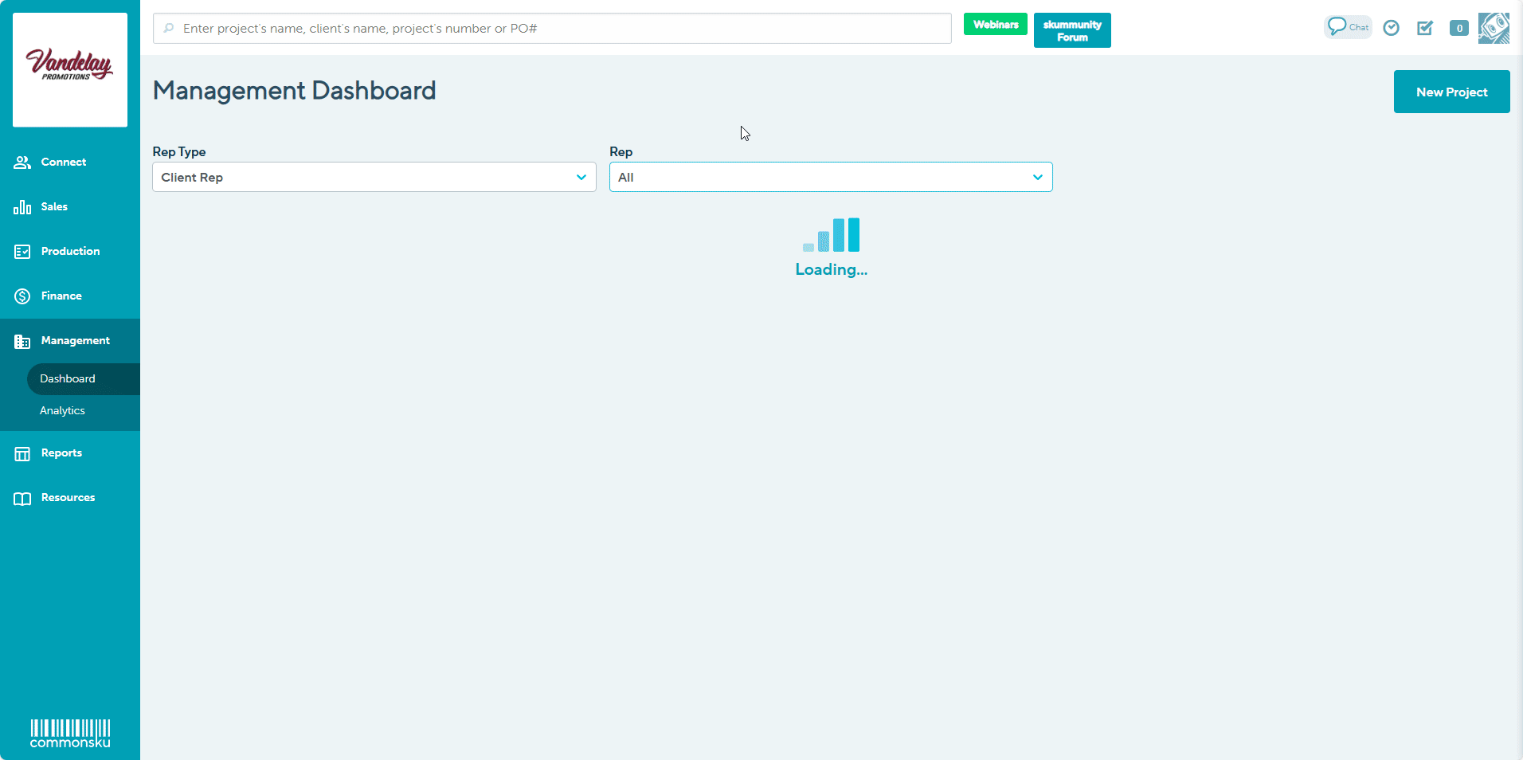1523x760 pixels.
Task: Click the clock icon for recent activity
Action: click(x=1392, y=28)
